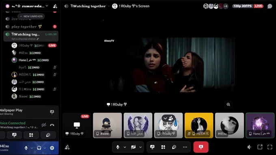Open user settings gear
This screenshot has height=155, width=276.
click(x=52, y=148)
